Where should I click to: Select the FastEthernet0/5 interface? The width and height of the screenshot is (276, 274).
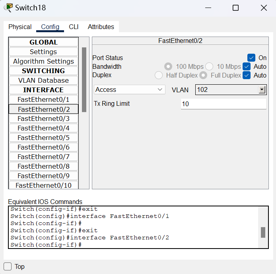click(43, 138)
